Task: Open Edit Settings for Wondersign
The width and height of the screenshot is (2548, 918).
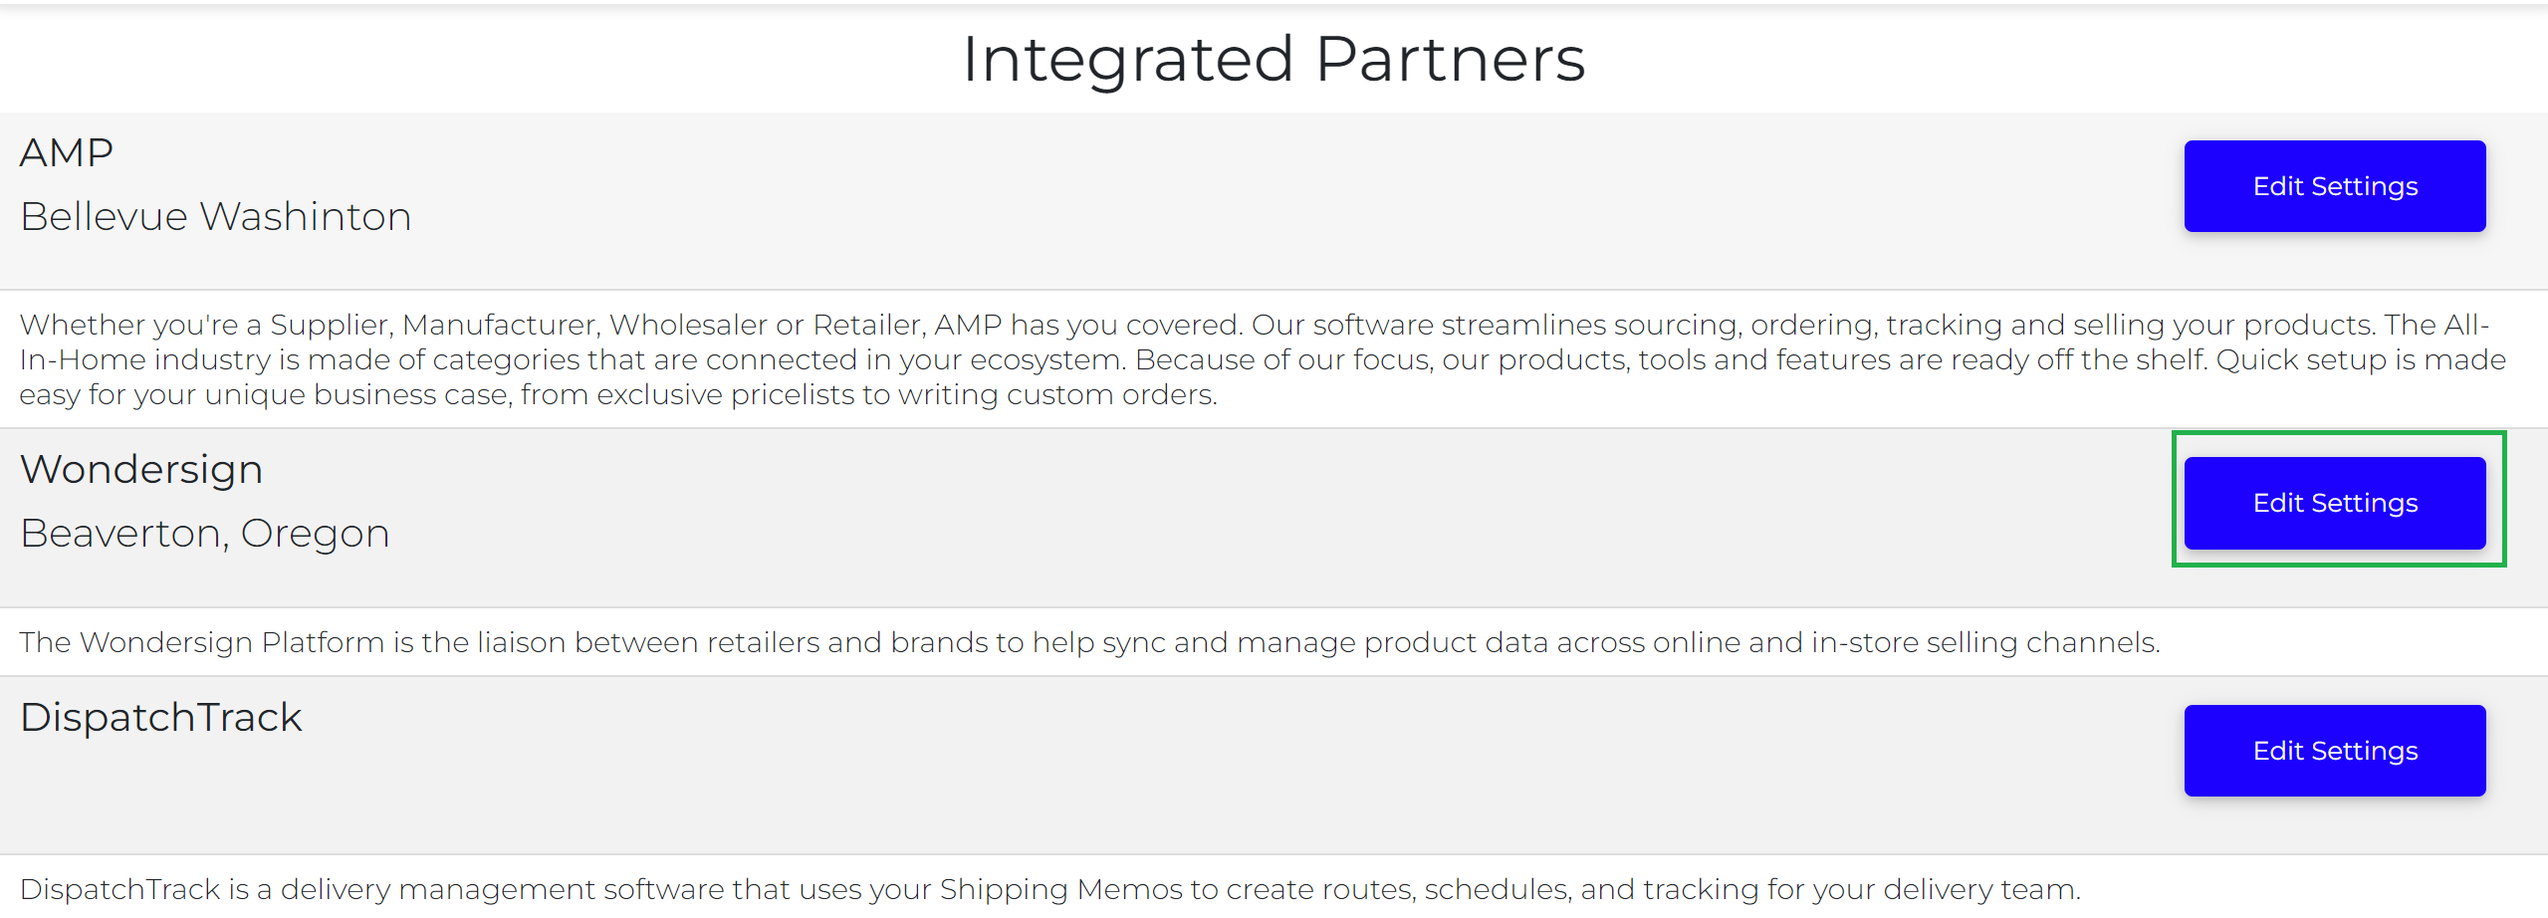Action: point(2334,503)
